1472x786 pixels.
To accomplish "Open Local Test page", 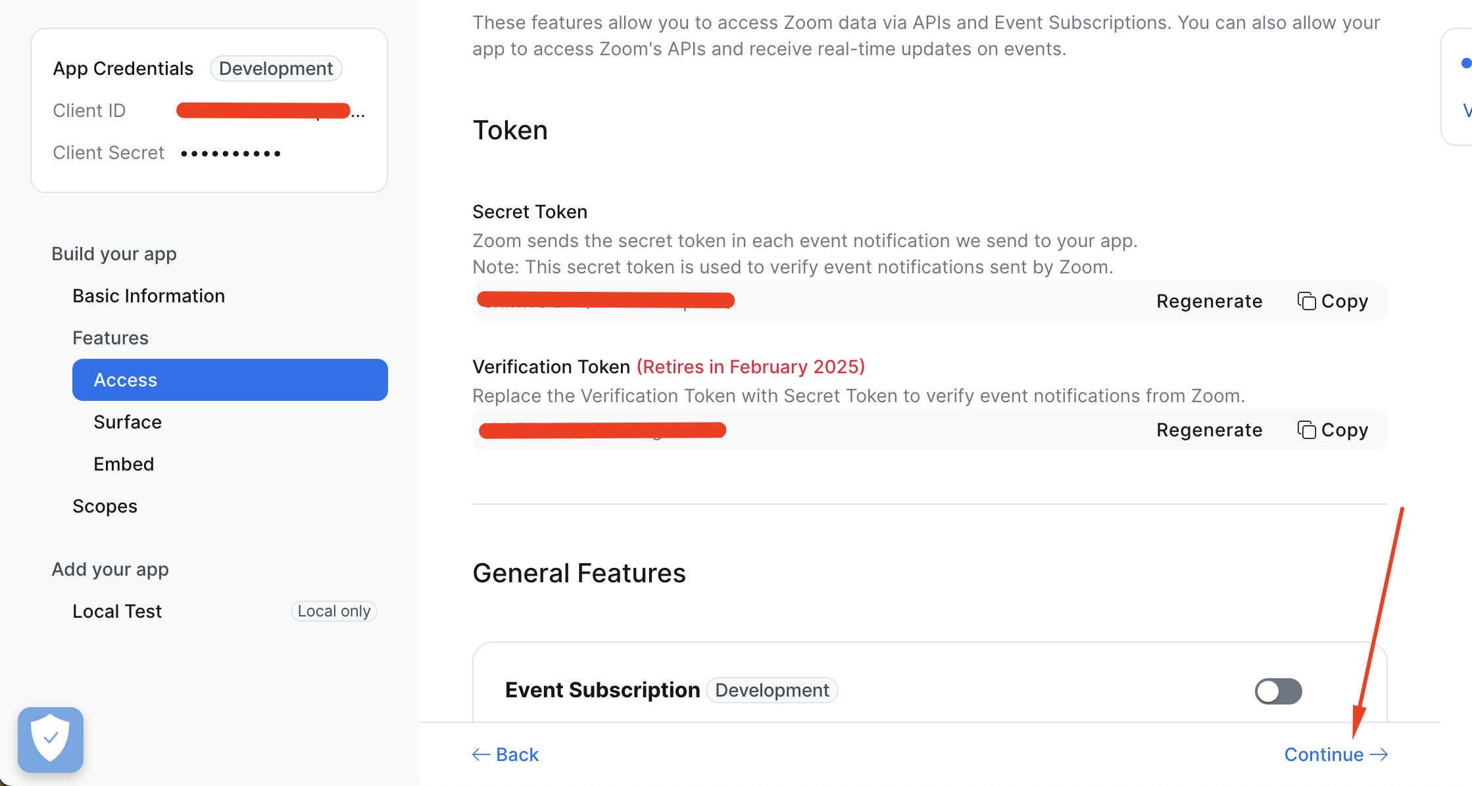I will (x=117, y=611).
